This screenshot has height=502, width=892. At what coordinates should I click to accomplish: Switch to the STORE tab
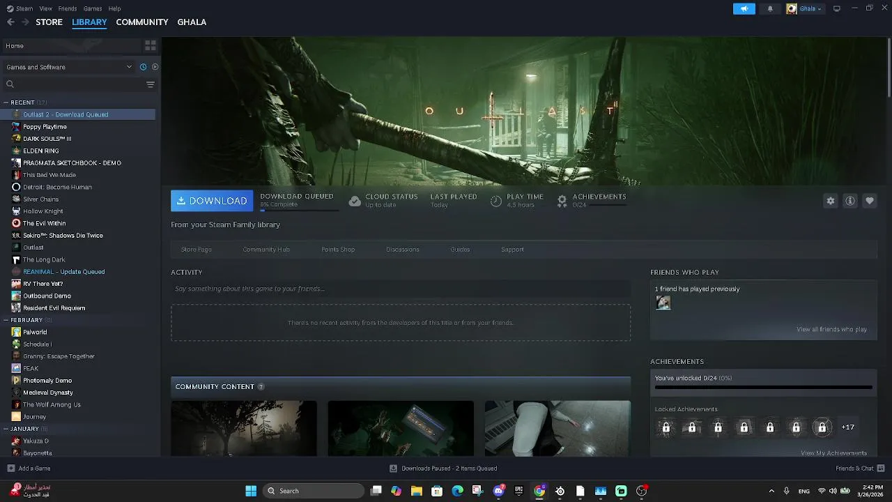point(49,22)
